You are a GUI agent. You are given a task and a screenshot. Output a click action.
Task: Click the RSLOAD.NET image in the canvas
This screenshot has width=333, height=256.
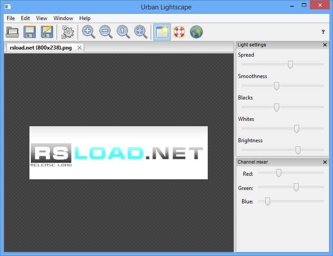tap(119, 153)
